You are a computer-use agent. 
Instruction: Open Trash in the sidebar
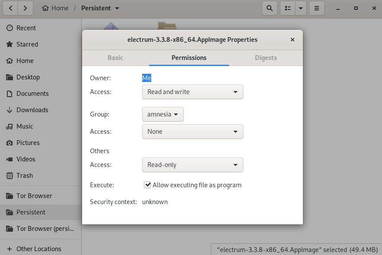point(41,176)
